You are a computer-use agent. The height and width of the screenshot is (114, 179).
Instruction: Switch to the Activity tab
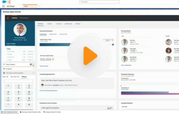[x=14, y=18]
